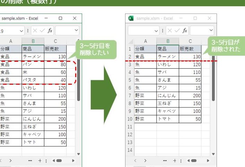Open formula bar options dots in right window
This screenshot has height=167, width=245.
click(163, 31)
